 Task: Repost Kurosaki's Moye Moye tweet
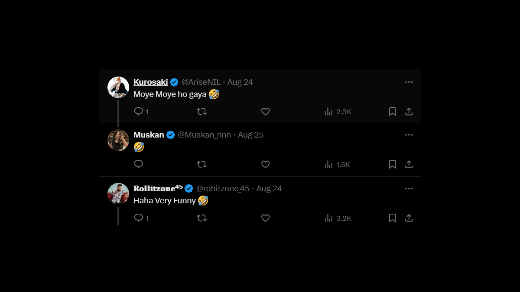[201, 112]
